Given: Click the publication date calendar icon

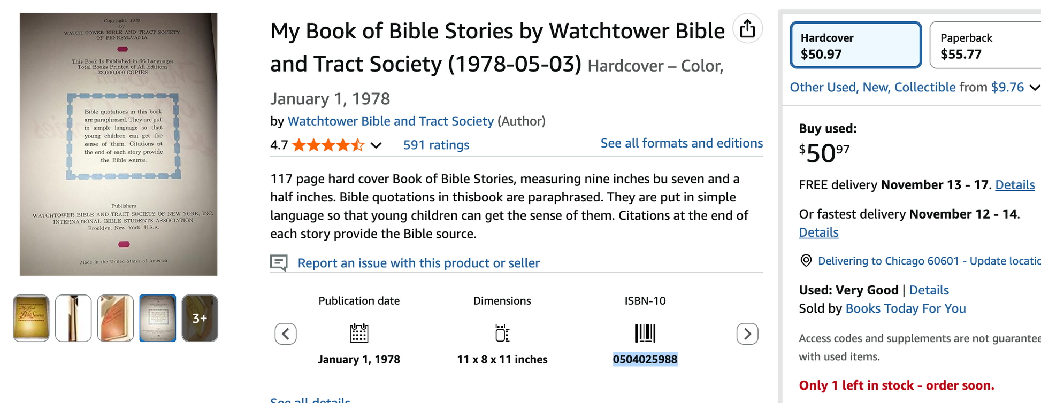Looking at the screenshot, I should tap(359, 333).
